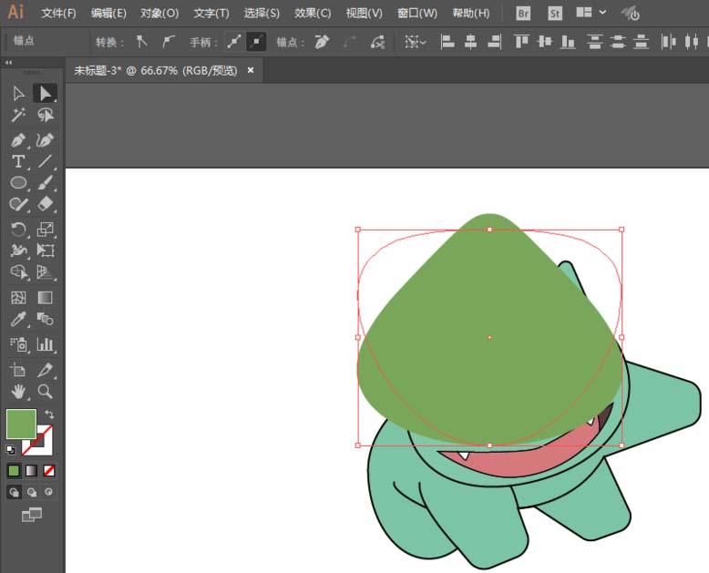This screenshot has width=709, height=573.
Task: Select the Artboard tool
Action: pyautogui.click(x=18, y=370)
